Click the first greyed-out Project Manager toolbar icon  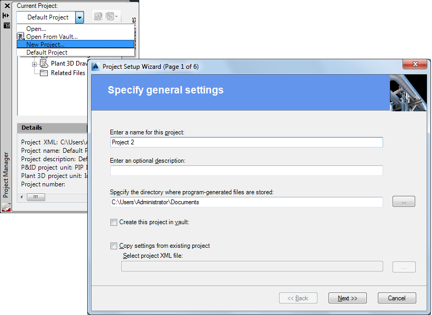[98, 16]
